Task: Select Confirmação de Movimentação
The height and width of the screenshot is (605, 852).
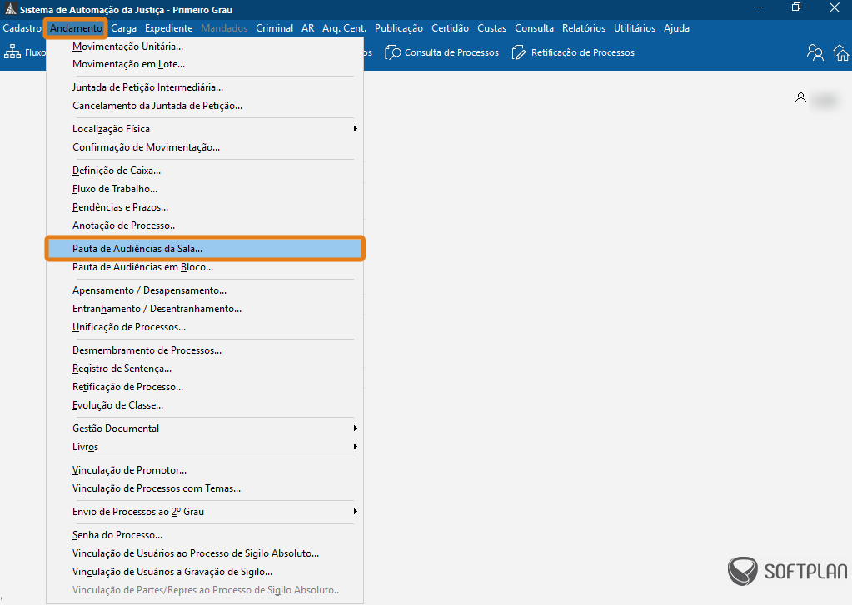Action: 205,147
